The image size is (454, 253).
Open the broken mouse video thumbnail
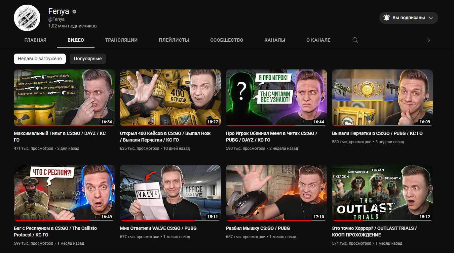276,193
